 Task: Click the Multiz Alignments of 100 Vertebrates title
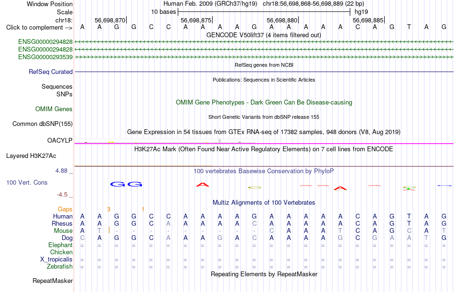[263, 203]
